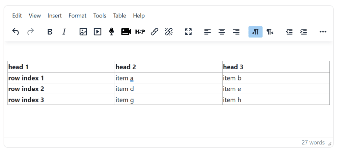Image resolution: width=337 pixels, height=150 pixels.
Task: Click the 'item e' table cell
Action: (x=275, y=89)
